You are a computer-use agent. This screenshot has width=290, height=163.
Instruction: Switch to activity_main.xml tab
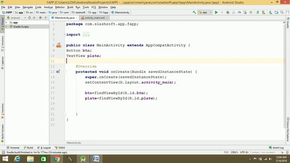(x=95, y=18)
